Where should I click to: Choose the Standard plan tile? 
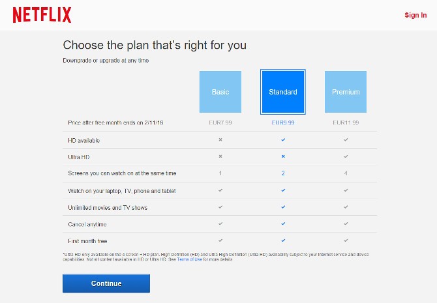click(283, 92)
